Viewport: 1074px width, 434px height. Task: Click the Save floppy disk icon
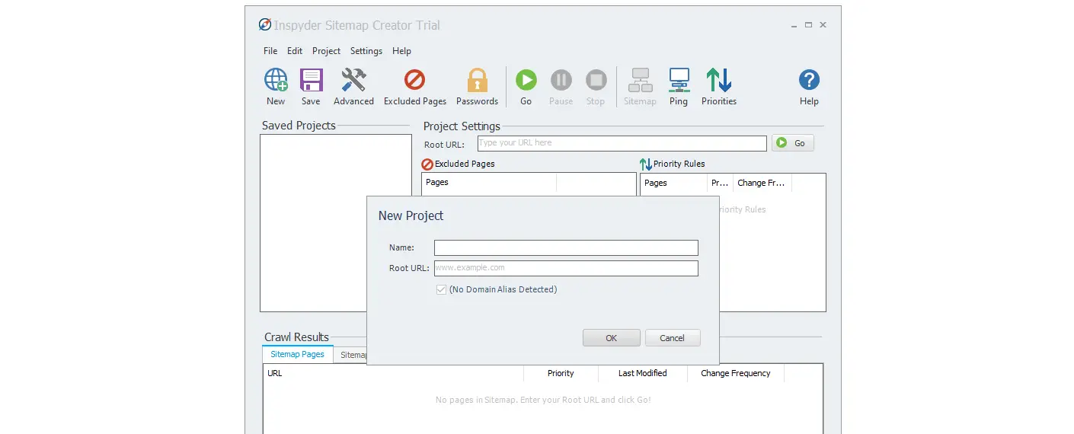pyautogui.click(x=311, y=80)
